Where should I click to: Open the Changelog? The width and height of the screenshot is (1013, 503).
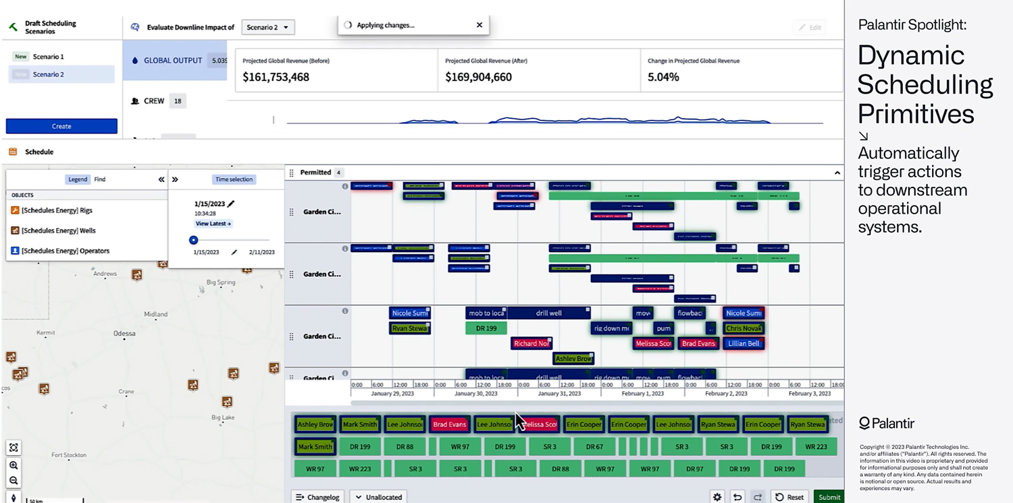coord(317,497)
